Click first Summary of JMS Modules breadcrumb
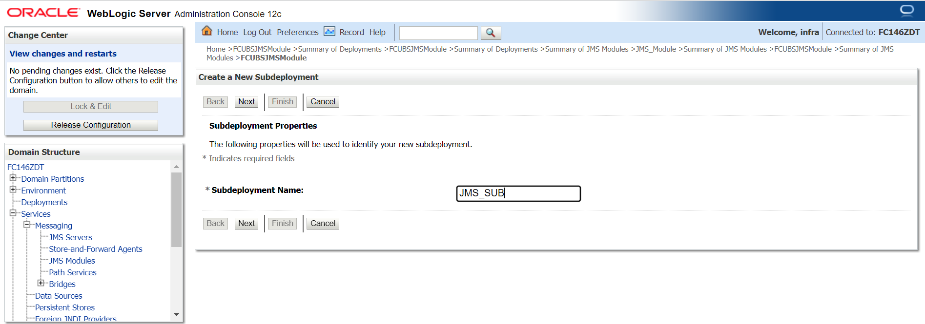Viewport: 925px width, 324px height. pos(586,49)
